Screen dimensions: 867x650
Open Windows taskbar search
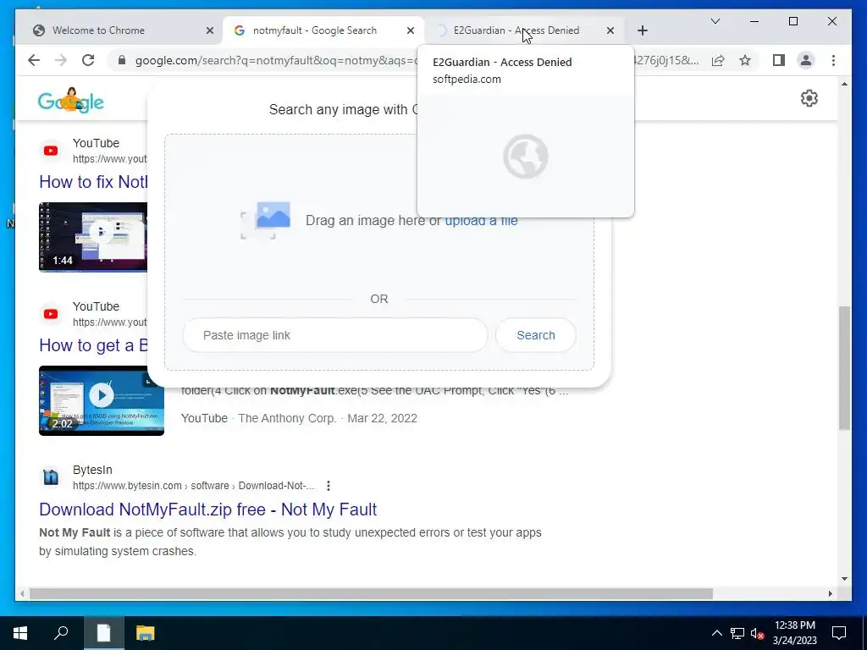[61, 633]
